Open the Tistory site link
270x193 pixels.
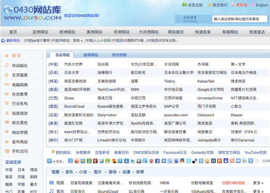pyautogui.click(x=170, y=81)
